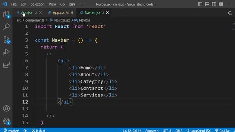This screenshot has width=235, height=132.
Task: Open Source Control view with 17 changes
Action: [x=7, y=40]
